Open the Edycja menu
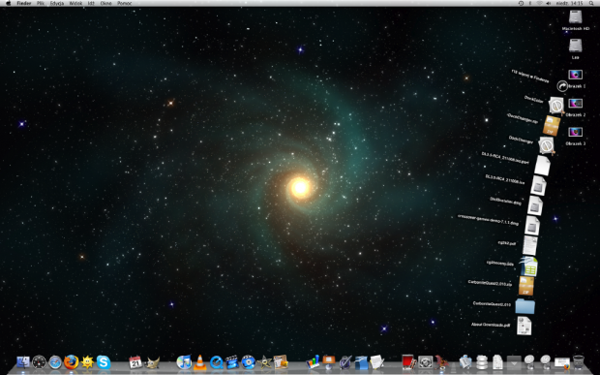The image size is (600, 375). tap(57, 3)
